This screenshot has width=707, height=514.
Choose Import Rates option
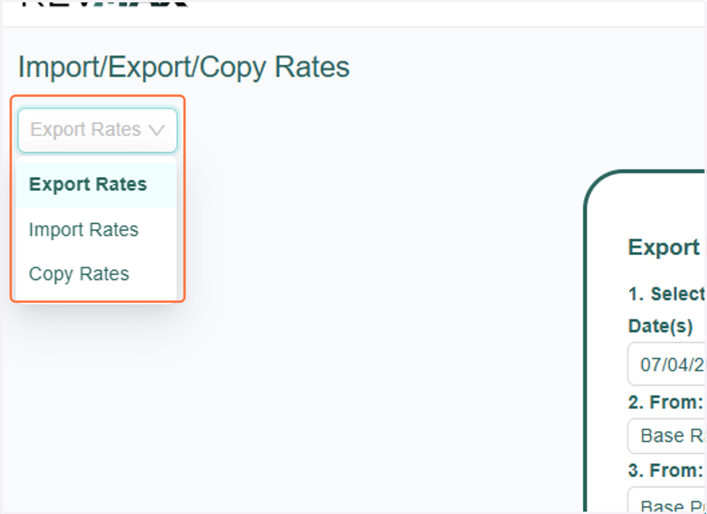pyautogui.click(x=96, y=229)
